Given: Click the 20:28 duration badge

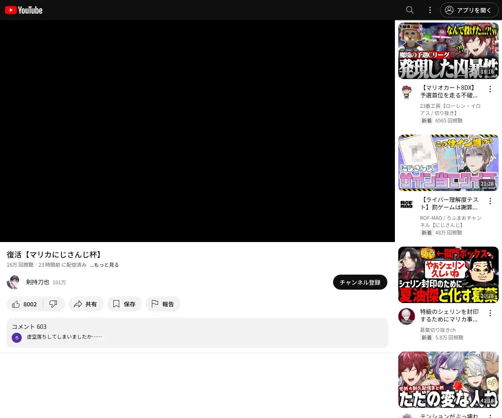Looking at the screenshot, I should [x=487, y=296].
